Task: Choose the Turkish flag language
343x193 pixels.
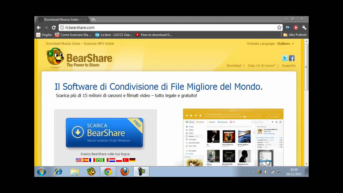Action: (x=126, y=160)
